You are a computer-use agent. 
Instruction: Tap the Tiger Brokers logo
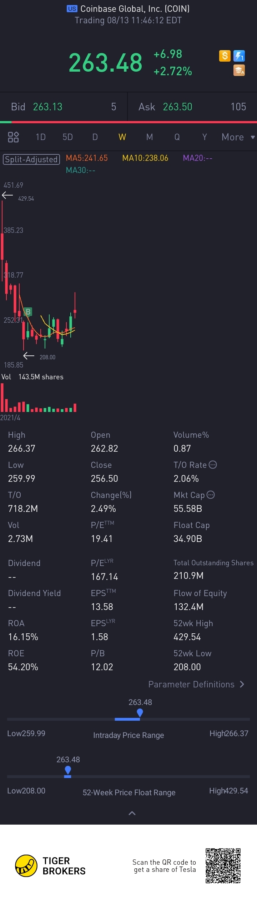coord(26,866)
